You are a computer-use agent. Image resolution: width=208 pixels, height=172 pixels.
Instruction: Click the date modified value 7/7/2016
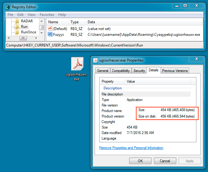pos(140,133)
